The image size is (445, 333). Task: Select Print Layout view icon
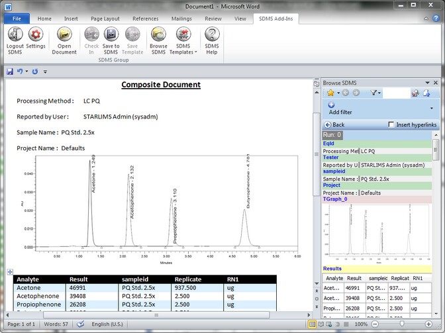coord(312,324)
